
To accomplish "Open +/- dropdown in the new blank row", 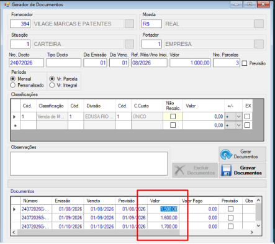I will [x=238, y=125].
